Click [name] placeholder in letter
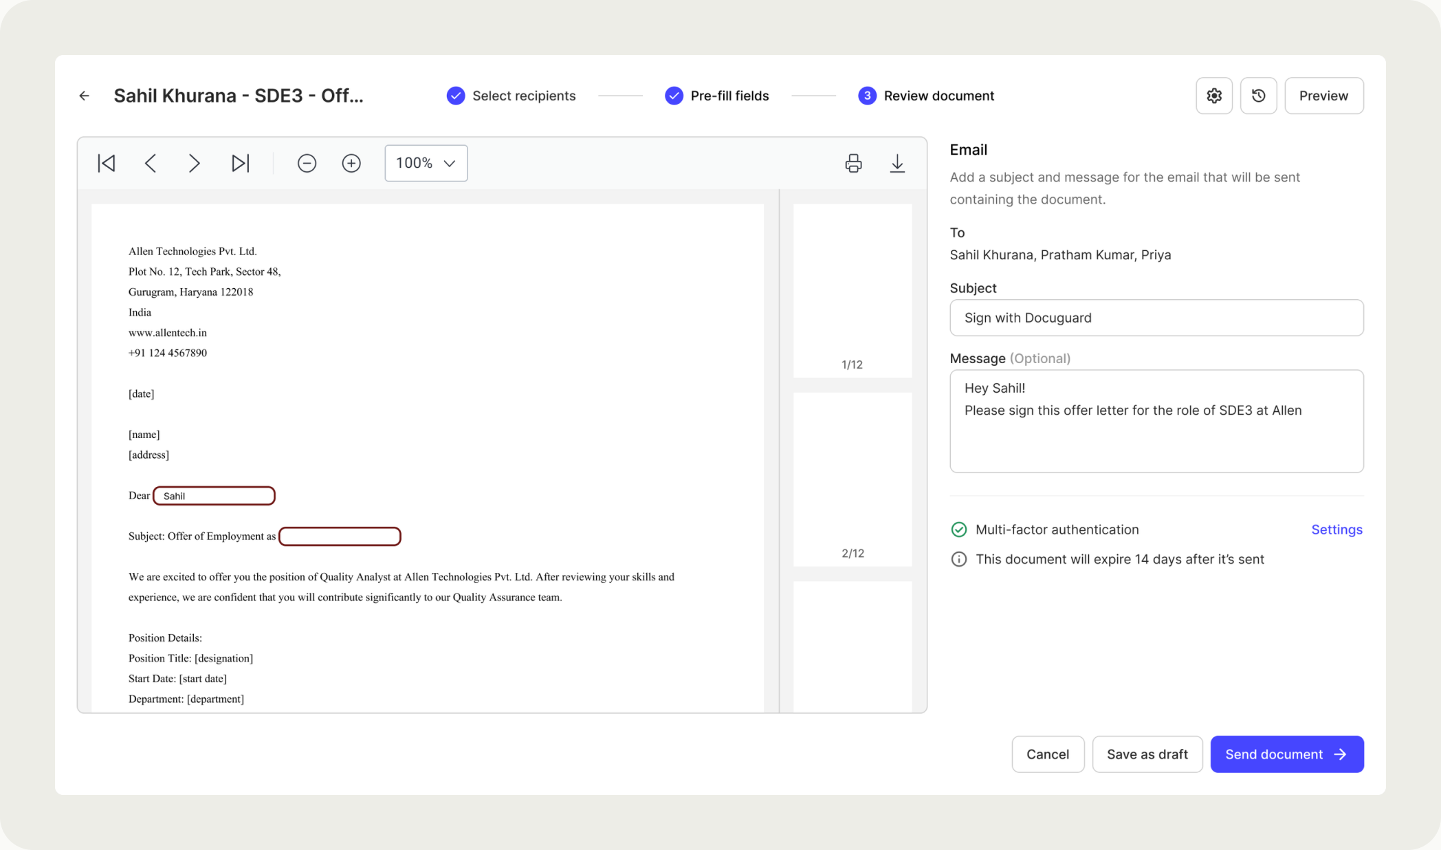 tap(144, 434)
